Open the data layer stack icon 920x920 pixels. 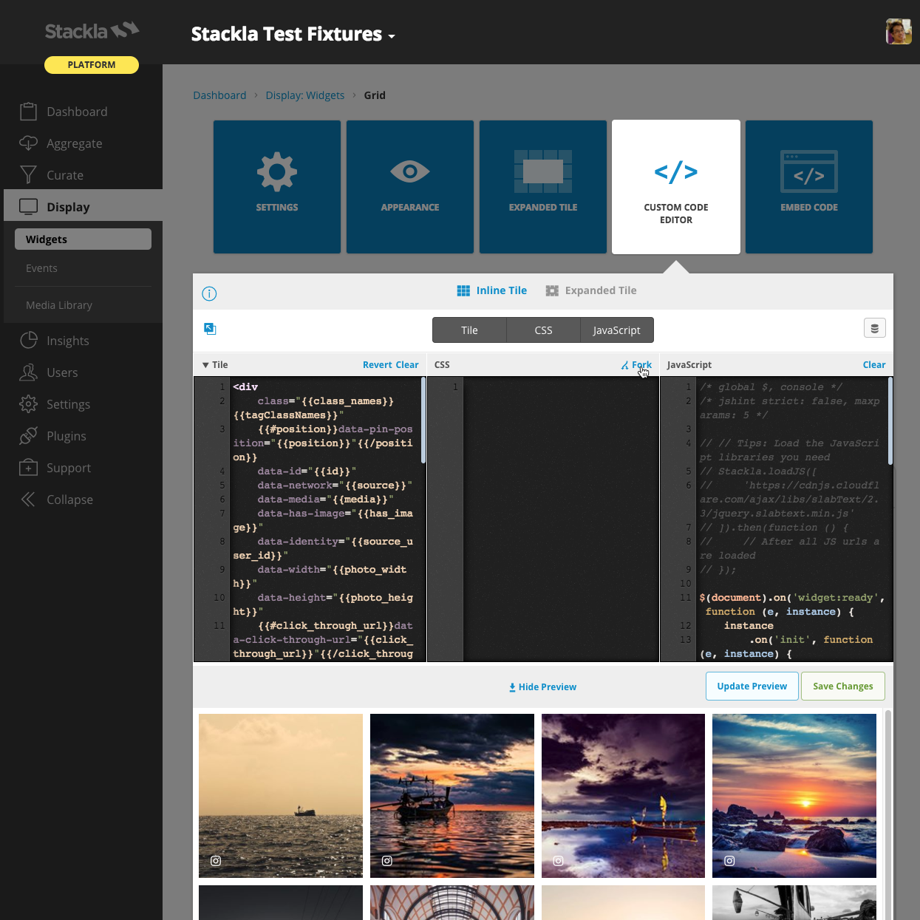tap(875, 327)
